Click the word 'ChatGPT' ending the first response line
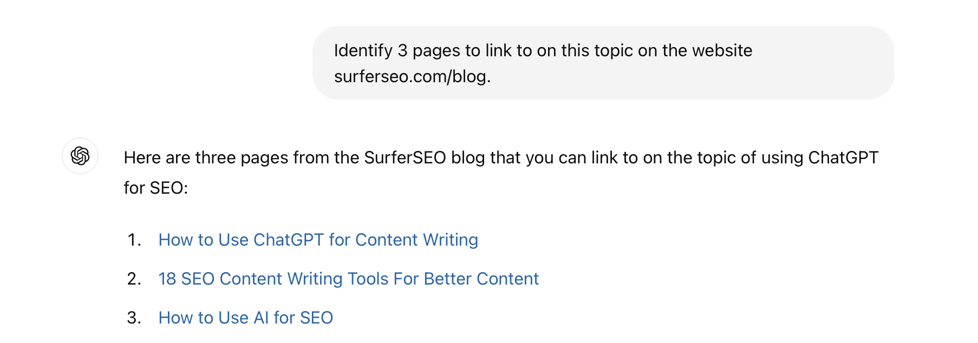The height and width of the screenshot is (343, 978). [843, 158]
